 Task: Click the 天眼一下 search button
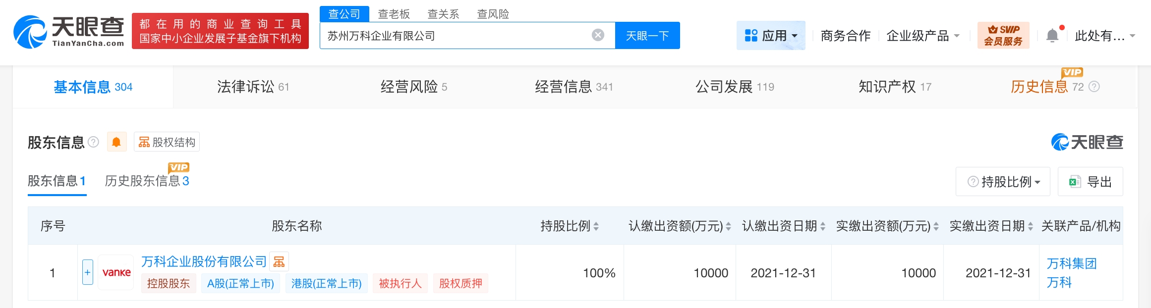pos(647,36)
